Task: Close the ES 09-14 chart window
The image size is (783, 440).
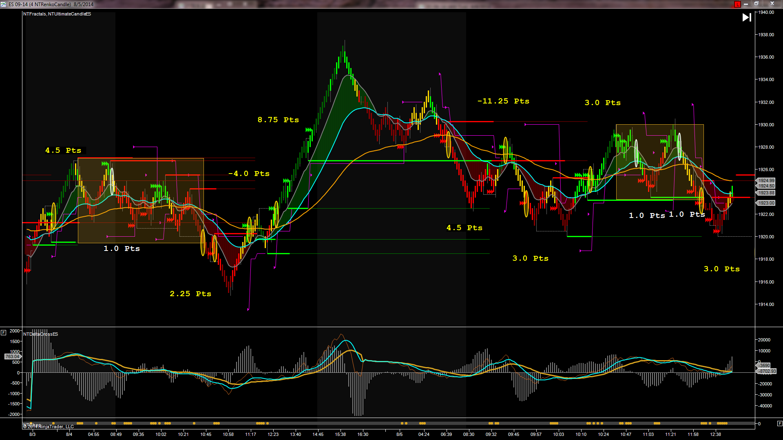Action: 772,4
